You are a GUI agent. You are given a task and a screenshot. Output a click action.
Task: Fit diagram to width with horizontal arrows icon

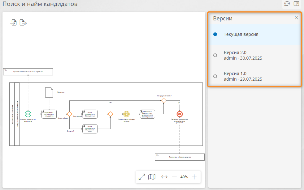164,177
